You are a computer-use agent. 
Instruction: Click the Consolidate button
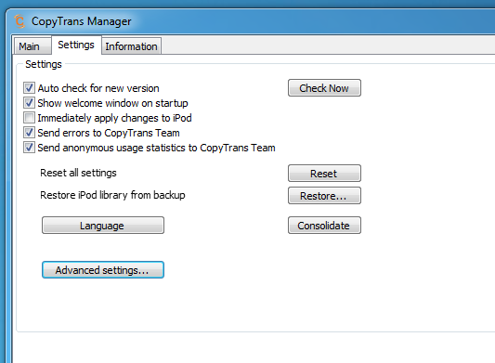[324, 225]
